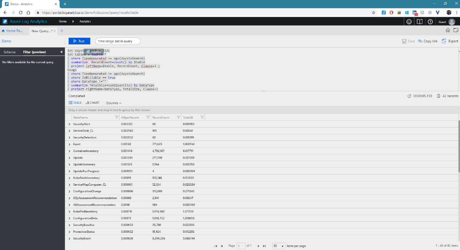This screenshot has height=250, width=460.
Task: Open the filter on the TableName column
Action: [x=117, y=117]
